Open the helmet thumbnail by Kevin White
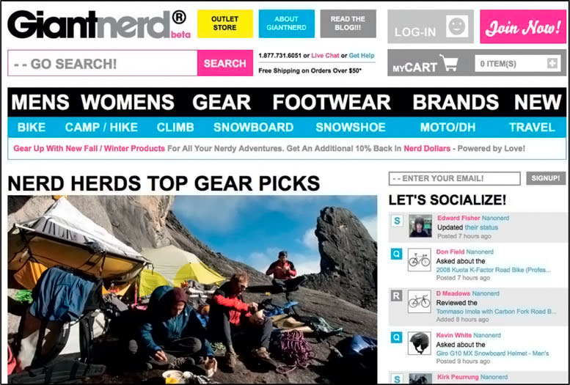The image size is (570, 385). click(x=419, y=342)
